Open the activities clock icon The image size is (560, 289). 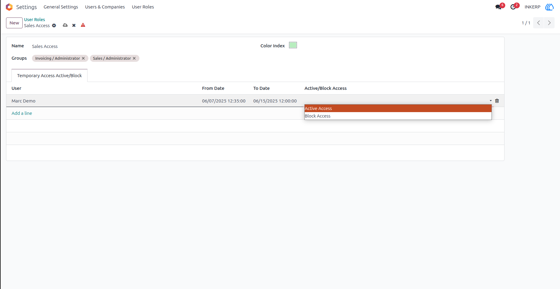pos(513,7)
